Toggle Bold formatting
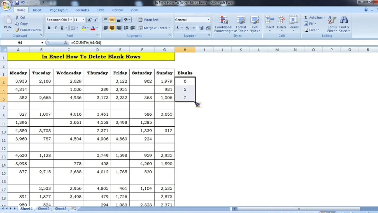378x213 pixels. tap(49, 28)
